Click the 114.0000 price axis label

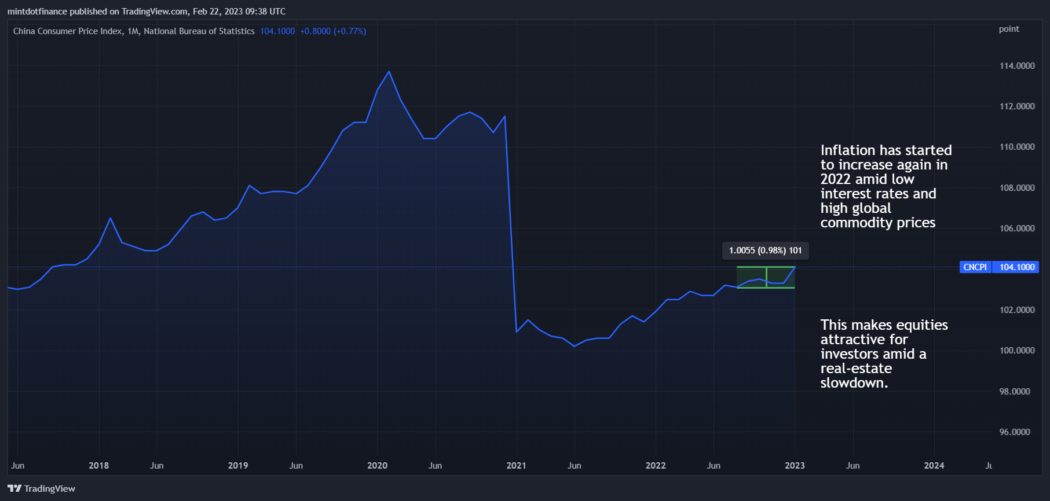(1017, 66)
